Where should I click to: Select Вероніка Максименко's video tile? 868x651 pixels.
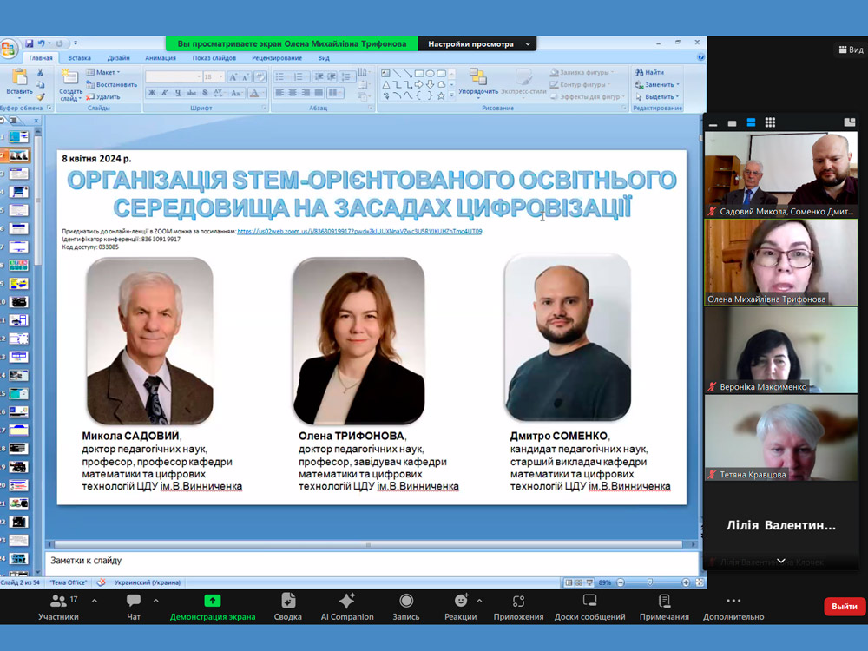tap(780, 350)
